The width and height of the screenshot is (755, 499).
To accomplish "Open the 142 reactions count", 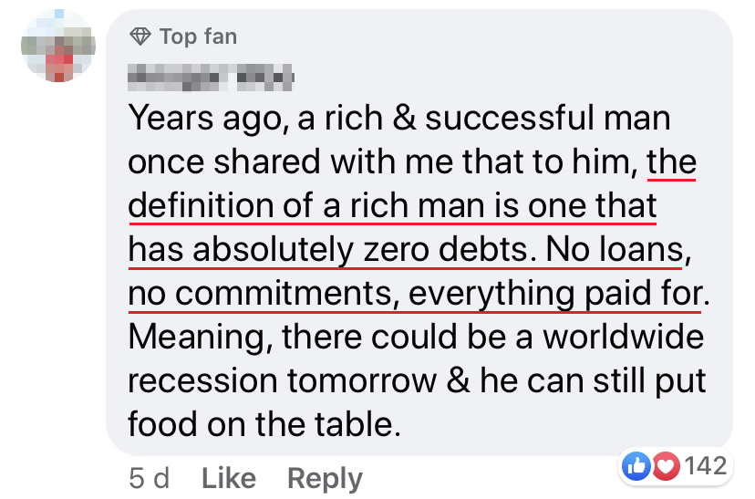I will (704, 466).
